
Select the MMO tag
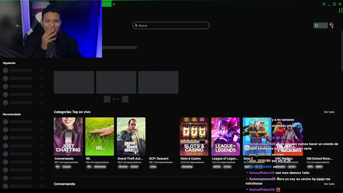319,167
